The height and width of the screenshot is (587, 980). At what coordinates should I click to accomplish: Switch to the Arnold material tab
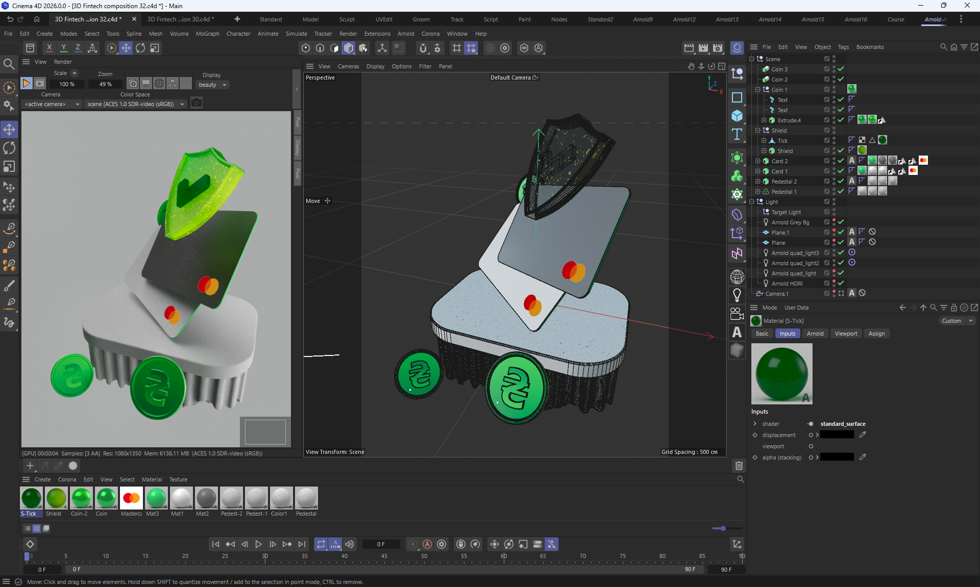click(x=815, y=334)
